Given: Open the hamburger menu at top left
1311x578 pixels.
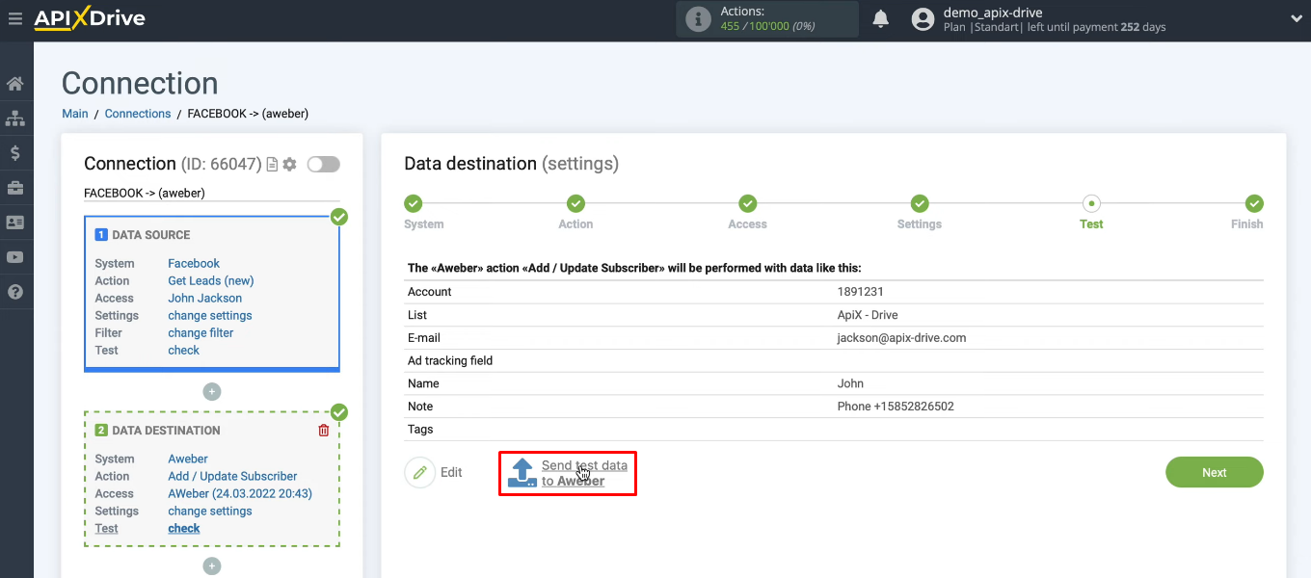Looking at the screenshot, I should tap(15, 18).
